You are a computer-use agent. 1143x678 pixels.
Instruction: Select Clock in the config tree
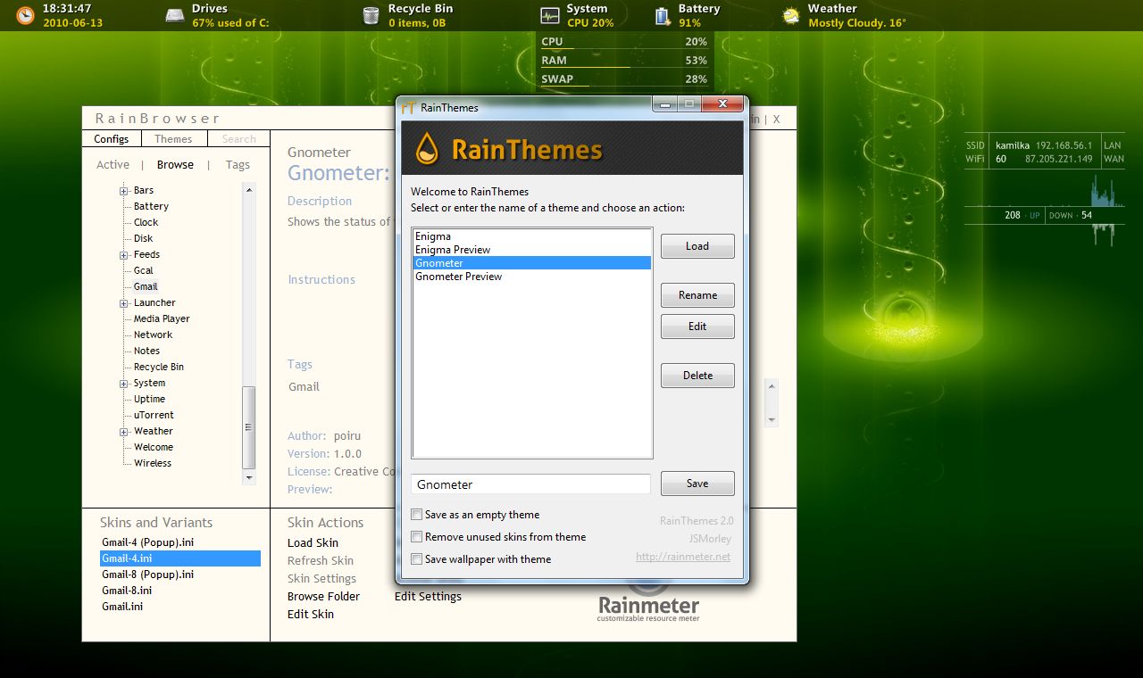pyautogui.click(x=146, y=223)
